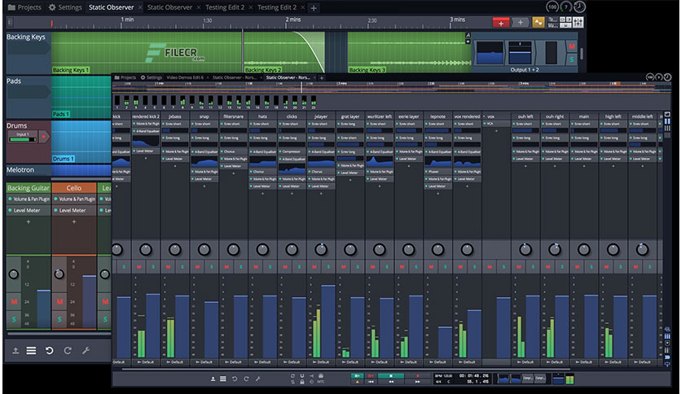Solo the Backing Keys track

[x=572, y=60]
